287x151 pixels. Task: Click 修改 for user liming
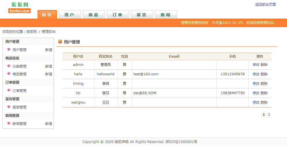pos(256,84)
